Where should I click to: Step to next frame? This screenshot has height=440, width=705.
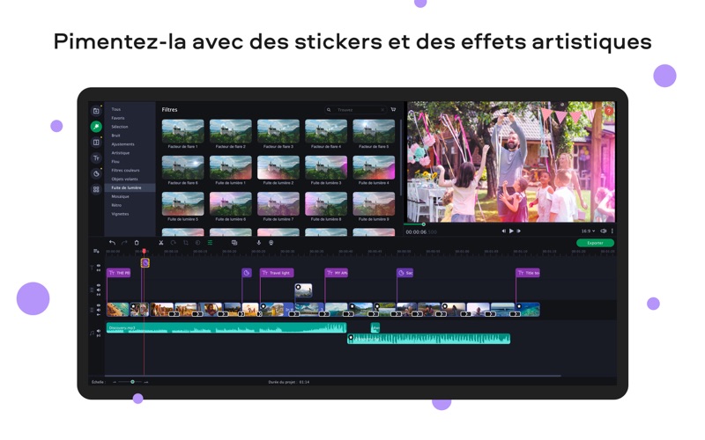click(x=518, y=231)
